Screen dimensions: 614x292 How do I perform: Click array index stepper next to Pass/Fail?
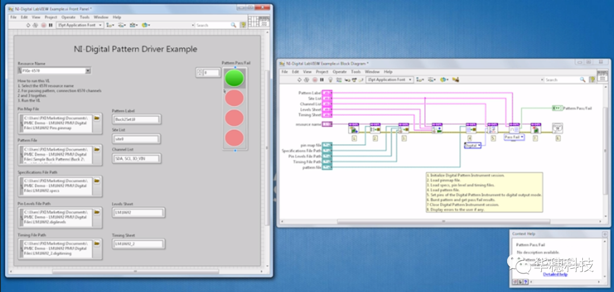tap(200, 73)
